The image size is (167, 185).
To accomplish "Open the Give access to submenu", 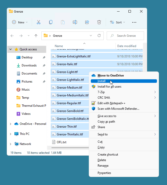I will pos(124,116).
